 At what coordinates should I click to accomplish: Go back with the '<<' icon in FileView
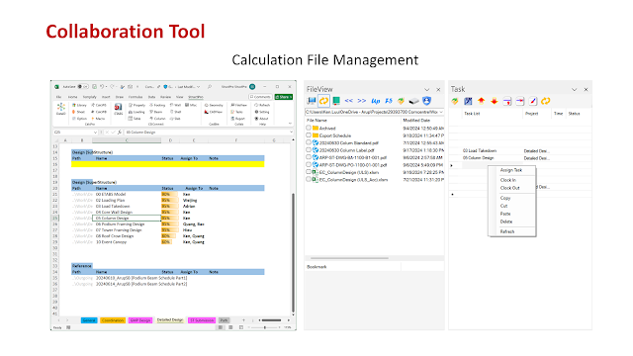(x=349, y=101)
